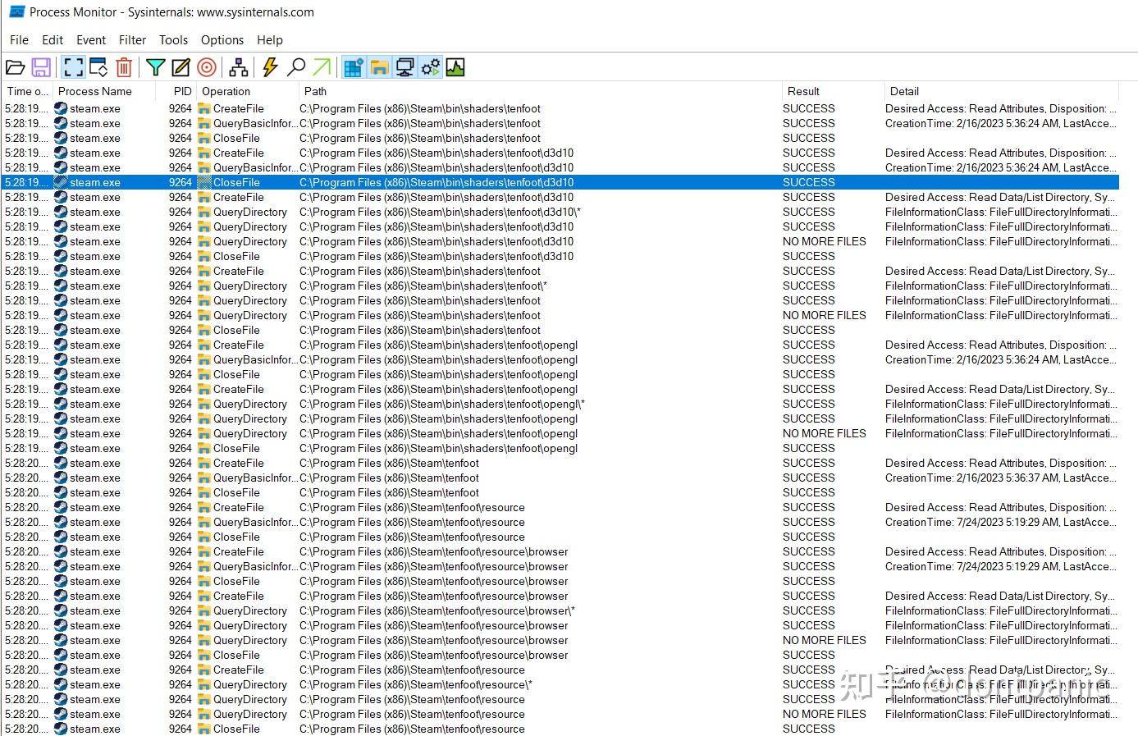Toggle the Autoscroll toolbar button
1138x736 pixels.
coord(98,67)
